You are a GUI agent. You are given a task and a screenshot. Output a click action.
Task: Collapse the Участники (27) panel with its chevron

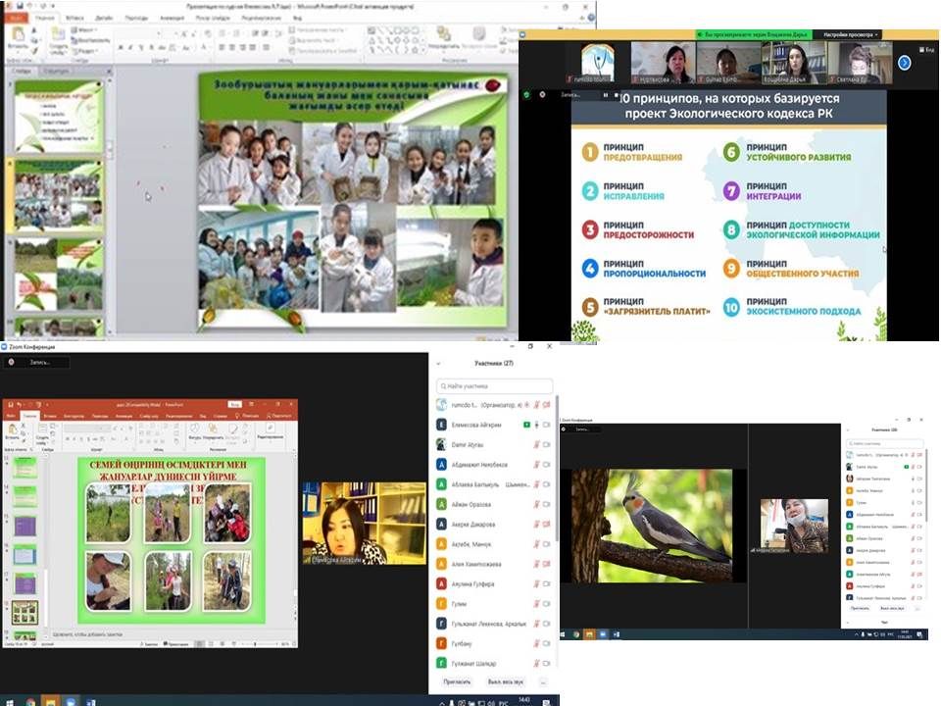[438, 363]
